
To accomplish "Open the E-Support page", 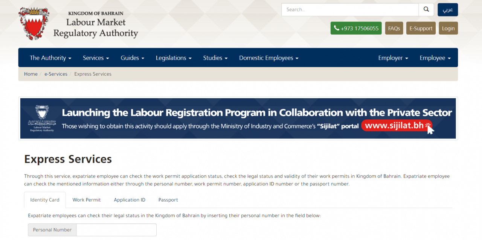I will tap(421, 28).
